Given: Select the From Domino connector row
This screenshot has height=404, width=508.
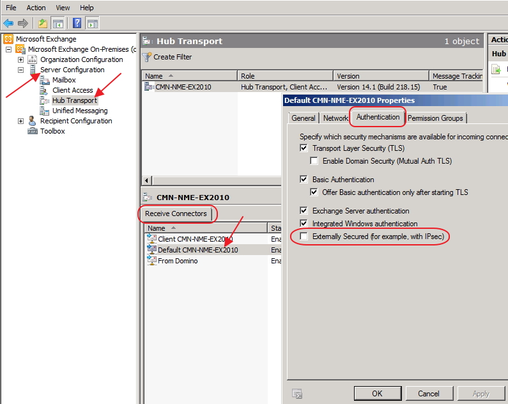Looking at the screenshot, I should 178,261.
